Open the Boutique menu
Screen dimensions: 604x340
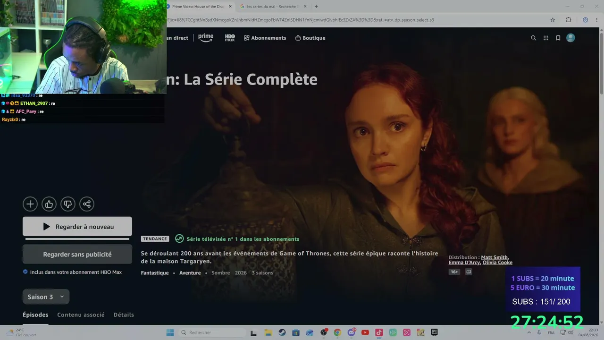coord(310,38)
